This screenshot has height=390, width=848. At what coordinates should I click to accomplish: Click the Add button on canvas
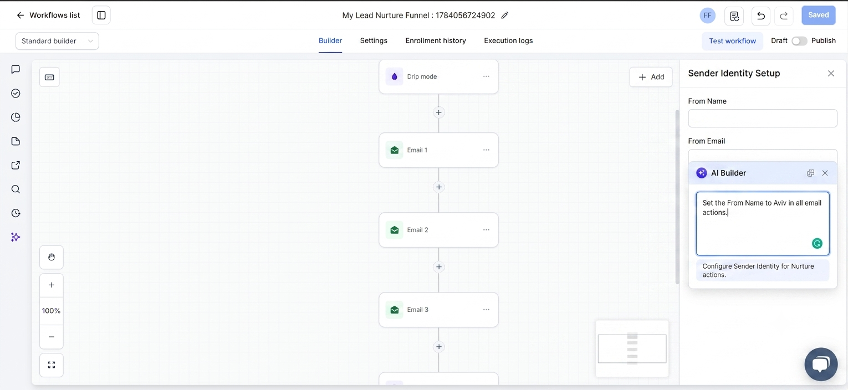pyautogui.click(x=651, y=77)
